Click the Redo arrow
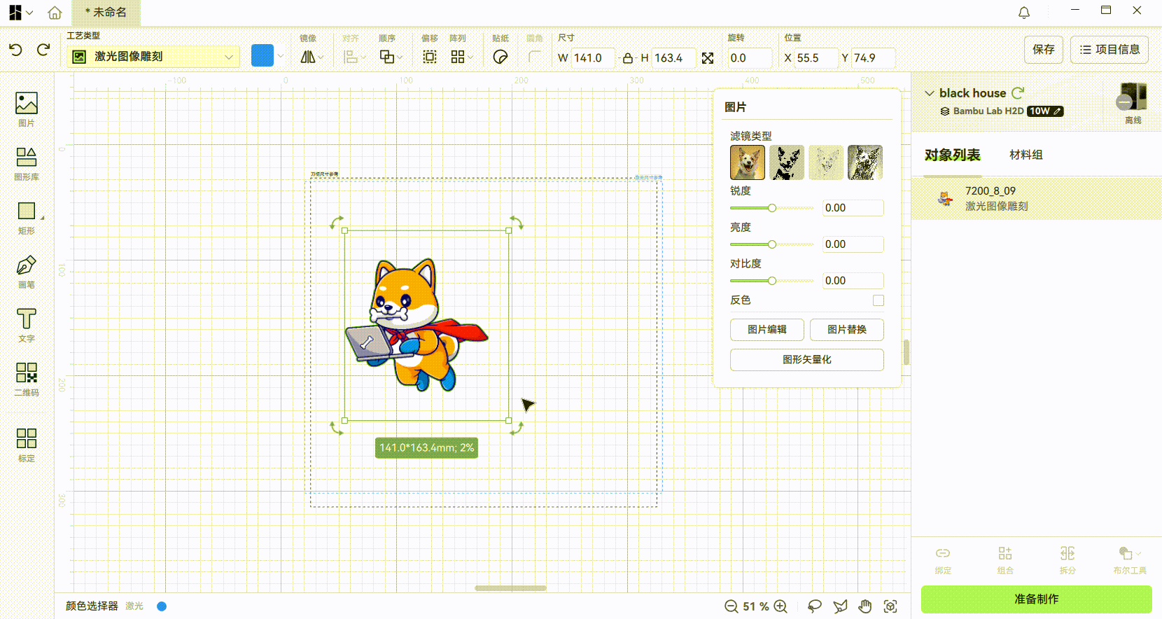 click(43, 50)
